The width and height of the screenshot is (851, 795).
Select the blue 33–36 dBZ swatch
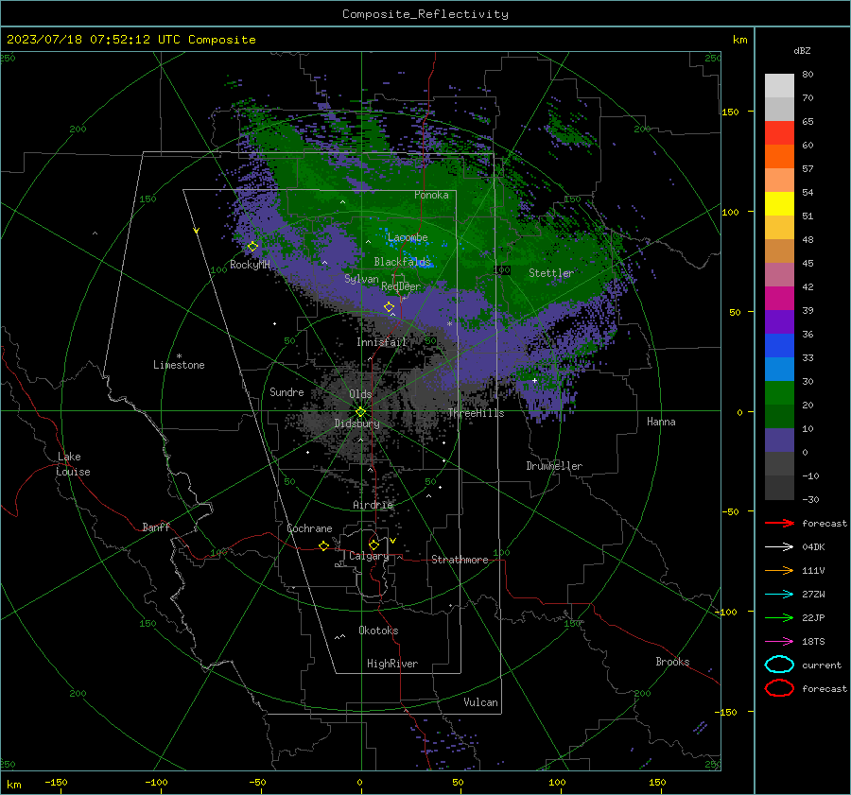point(779,345)
